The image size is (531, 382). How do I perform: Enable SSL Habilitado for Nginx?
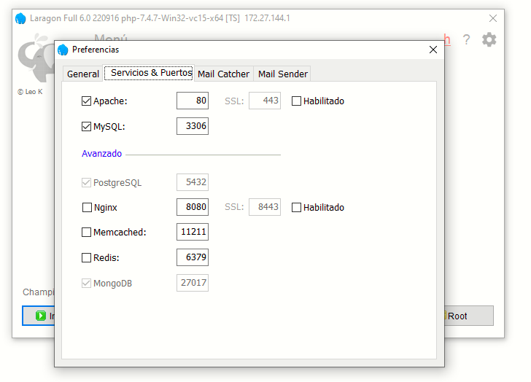click(x=296, y=208)
